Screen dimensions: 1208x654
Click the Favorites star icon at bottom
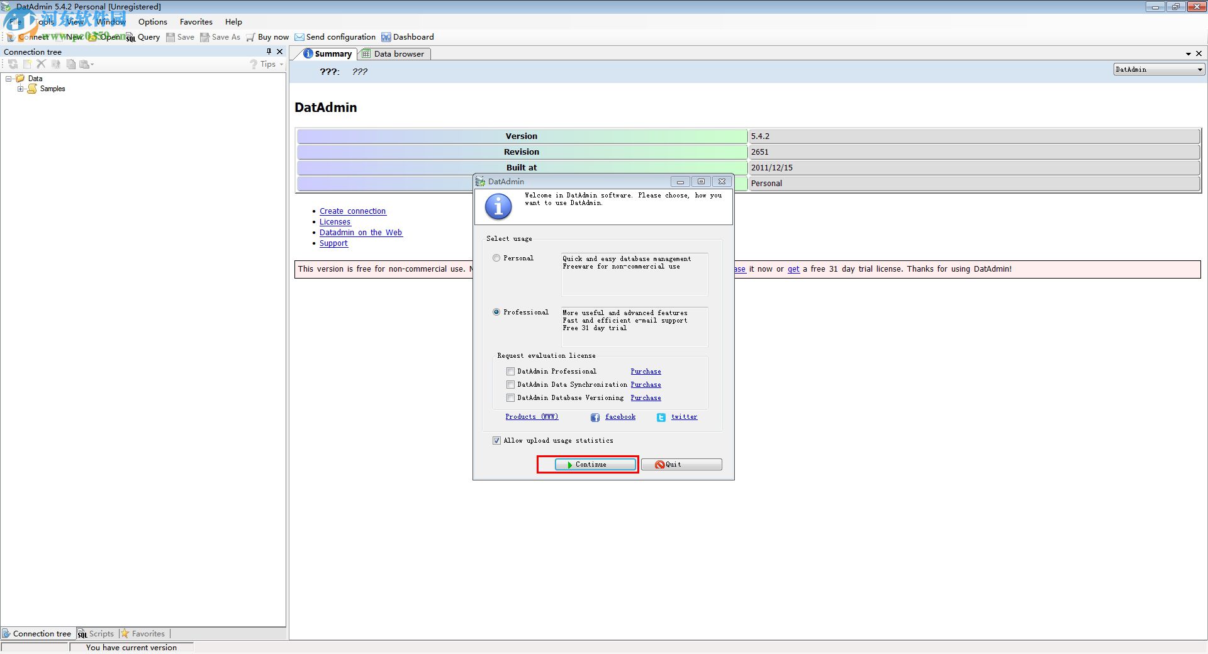[125, 634]
